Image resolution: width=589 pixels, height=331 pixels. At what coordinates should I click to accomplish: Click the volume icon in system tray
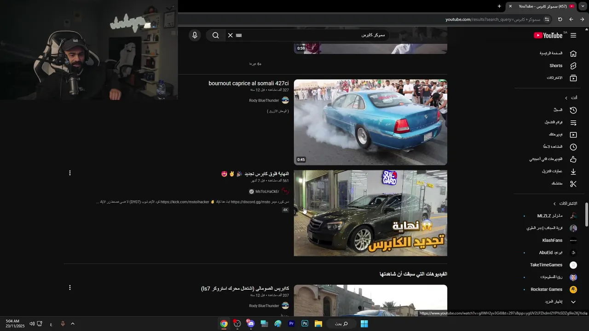(x=32, y=324)
